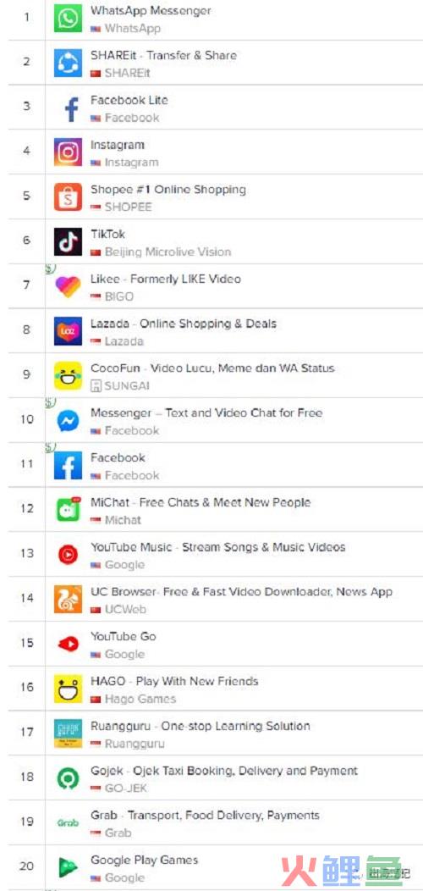This screenshot has height=891, width=423.
Task: Click the Ruangguru publisher name
Action: point(135,744)
